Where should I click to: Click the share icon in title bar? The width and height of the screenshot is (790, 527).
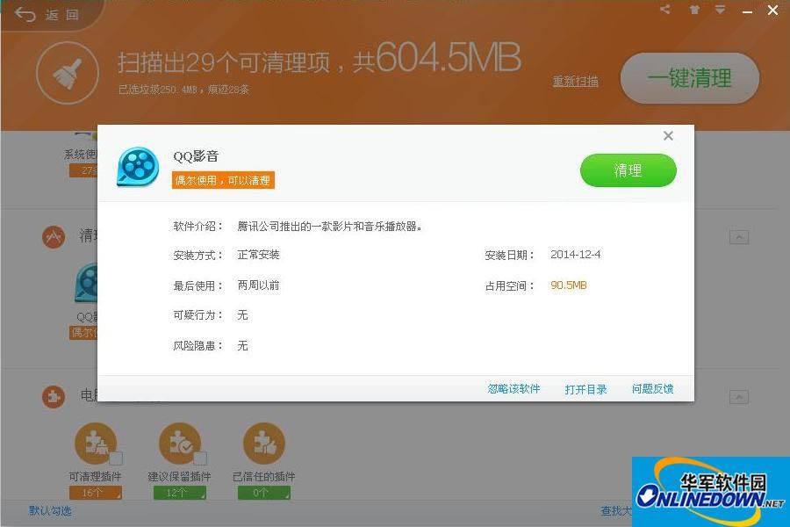[665, 9]
